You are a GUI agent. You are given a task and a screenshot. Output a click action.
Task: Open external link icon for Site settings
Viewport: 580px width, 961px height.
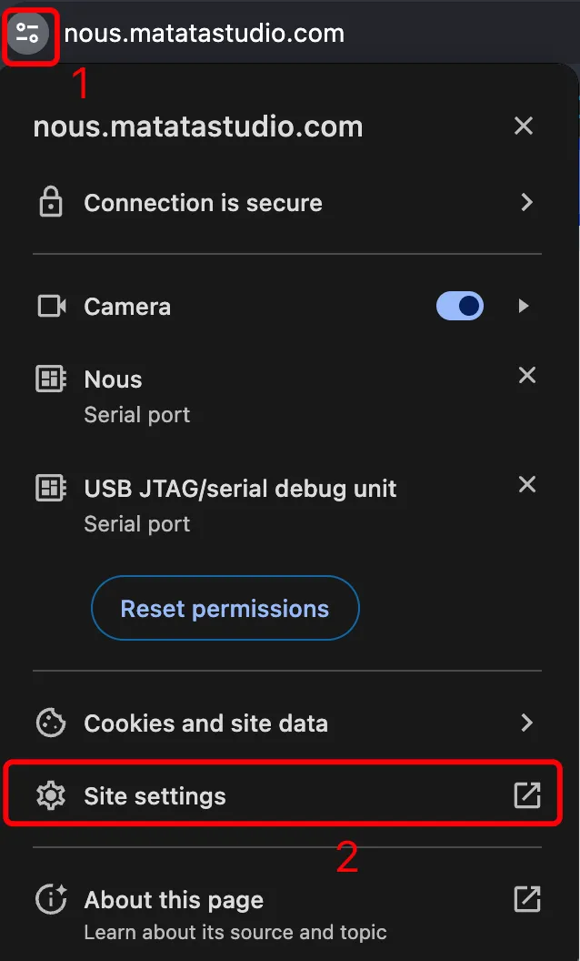coord(526,795)
